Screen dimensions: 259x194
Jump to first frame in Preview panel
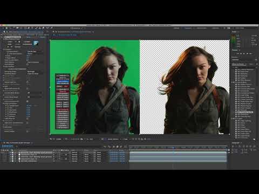pyautogui.click(x=237, y=53)
